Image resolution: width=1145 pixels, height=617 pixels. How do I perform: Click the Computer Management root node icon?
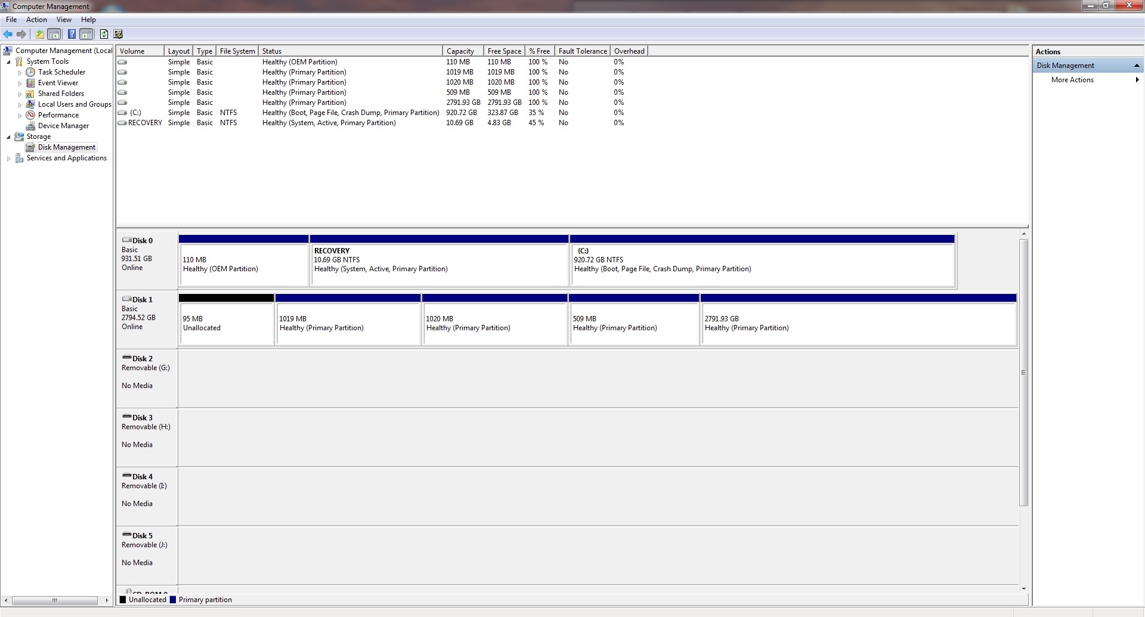tap(8, 51)
